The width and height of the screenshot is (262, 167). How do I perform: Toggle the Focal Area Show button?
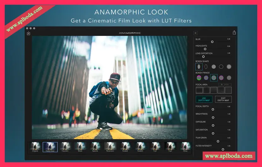point(225,84)
